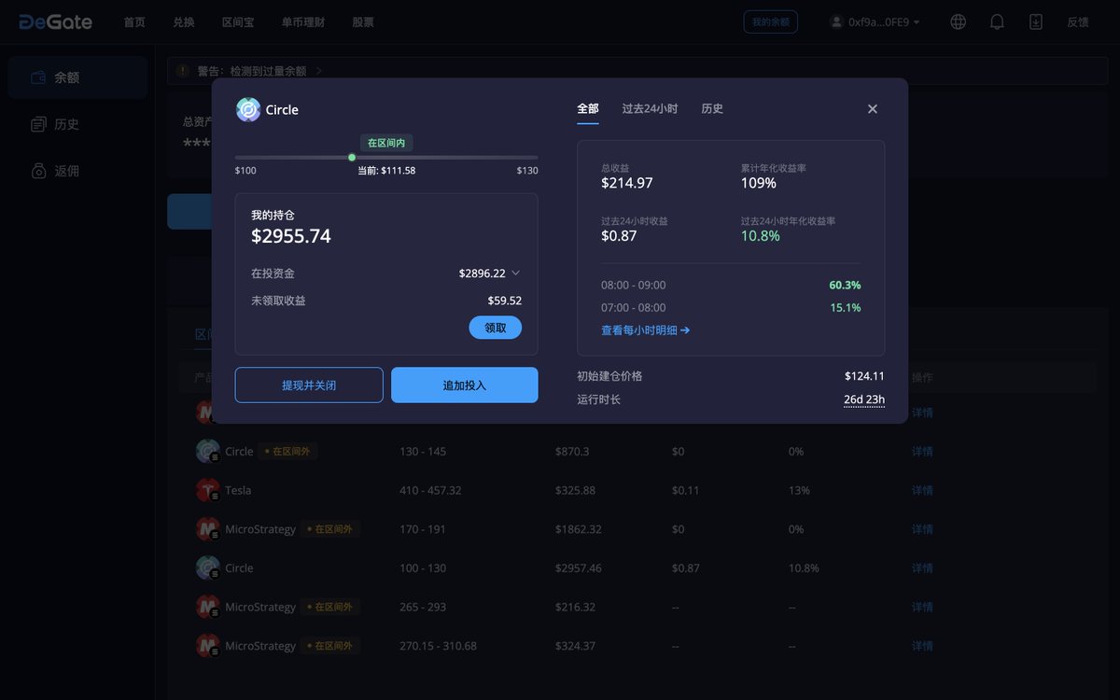Screen dimensions: 1120x700
Task: Click balance wallet icon in sidebar
Action: tap(38, 77)
